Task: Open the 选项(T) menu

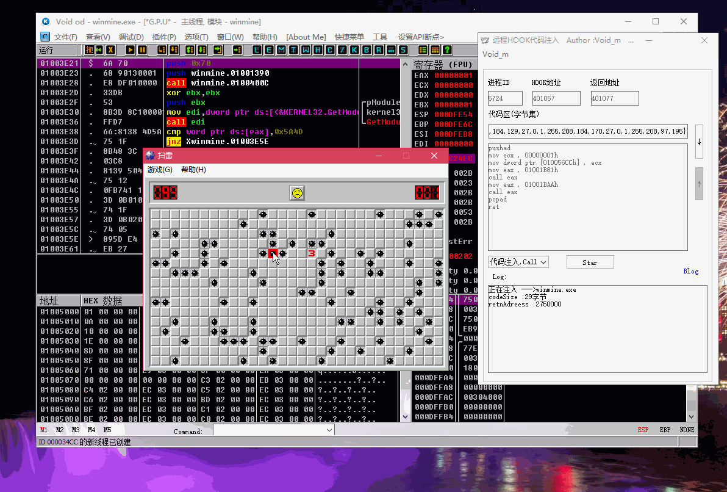Action: tap(196, 37)
